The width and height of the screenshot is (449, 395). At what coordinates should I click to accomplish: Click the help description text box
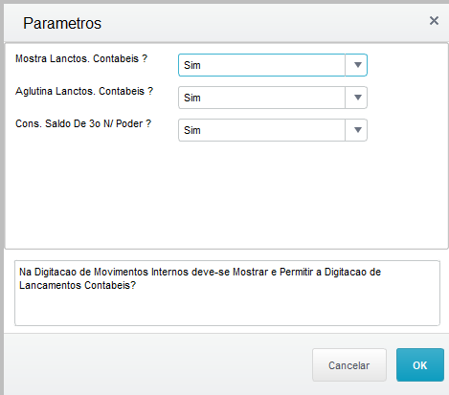(227, 293)
